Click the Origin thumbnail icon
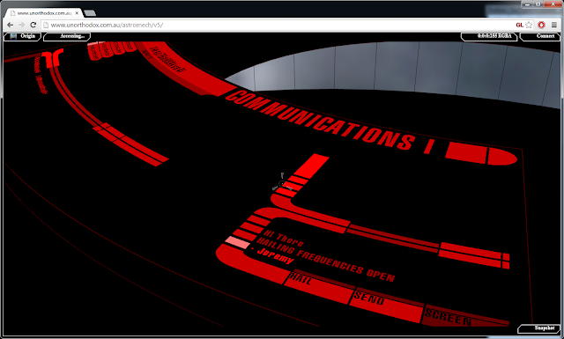The width and height of the screenshot is (564, 339). tap(14, 36)
